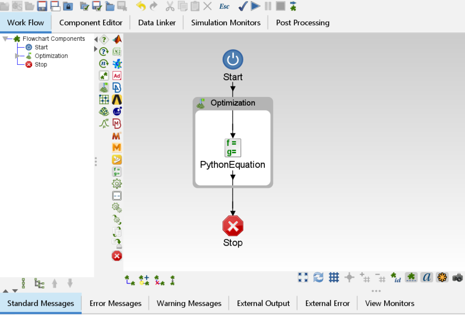Collapse the Flowchart Components tree root
The image size is (465, 315).
5,39
